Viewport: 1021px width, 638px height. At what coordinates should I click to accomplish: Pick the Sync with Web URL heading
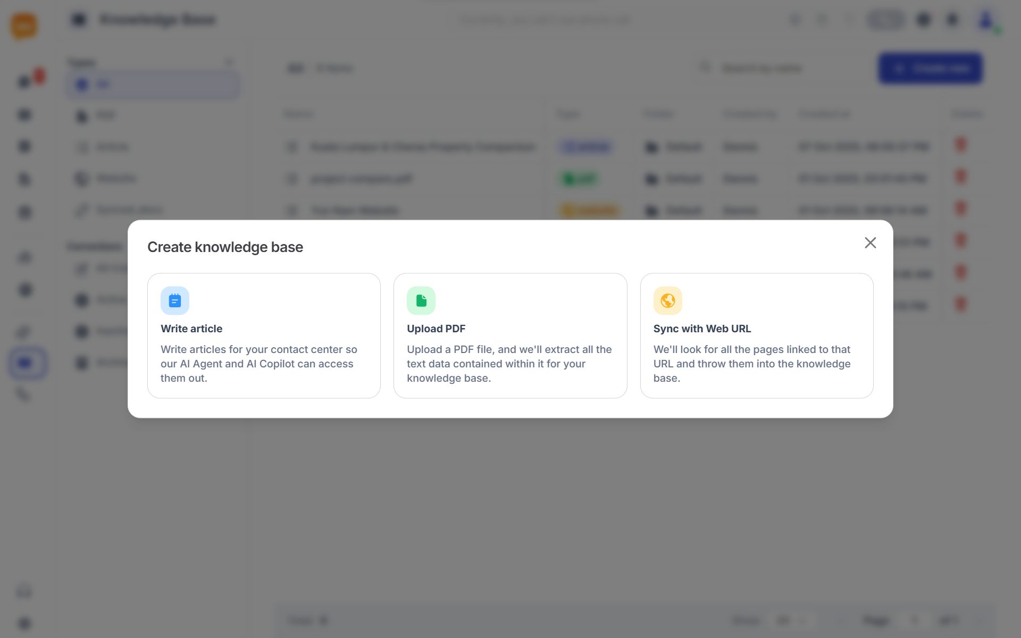pyautogui.click(x=702, y=329)
